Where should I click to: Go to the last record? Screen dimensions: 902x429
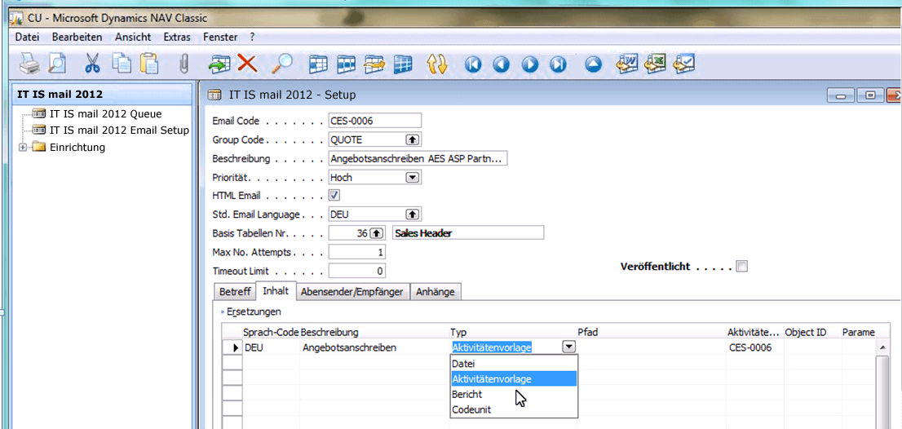coord(557,64)
